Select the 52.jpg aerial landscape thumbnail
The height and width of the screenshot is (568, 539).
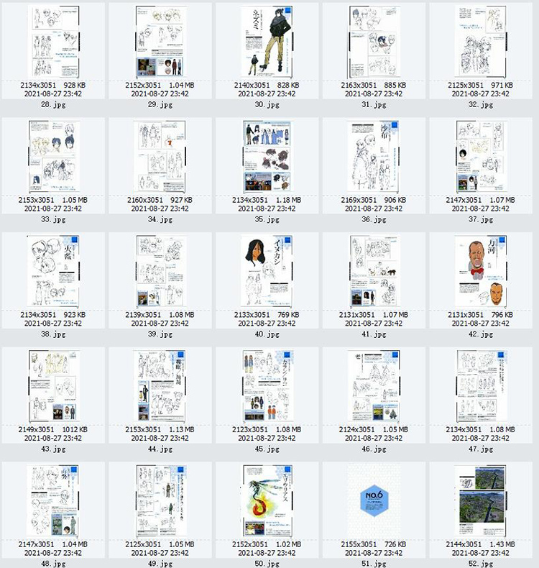pyautogui.click(x=481, y=500)
